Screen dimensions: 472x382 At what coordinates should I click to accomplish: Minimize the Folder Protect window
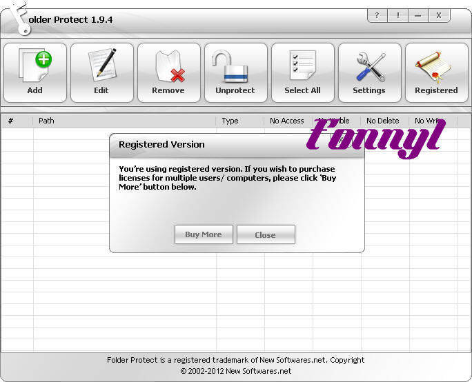click(x=418, y=15)
